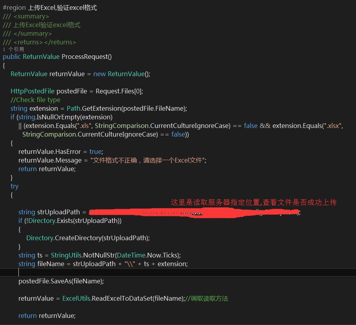
Task: Click the final 'return returnValue;' statement
Action: 47,316
